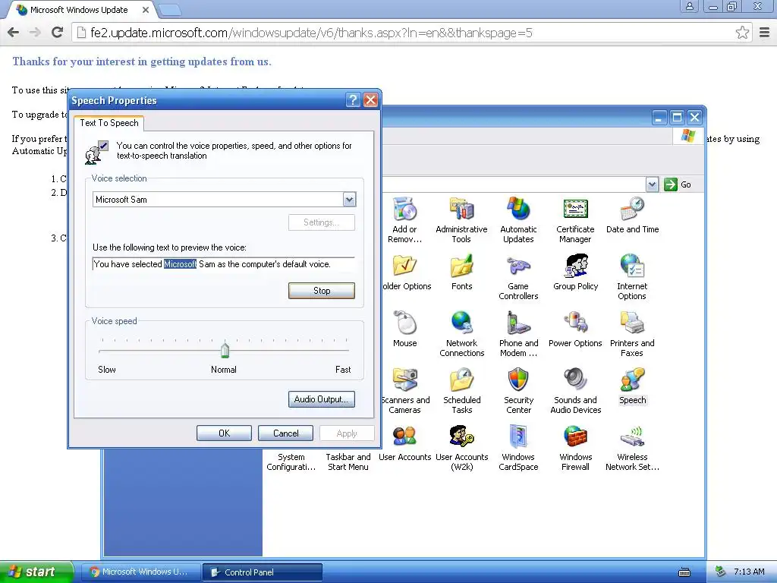The width and height of the screenshot is (777, 583).
Task: Open Power Options icon
Action: point(575,329)
